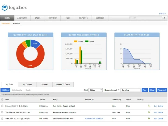This screenshot has width=168, height=126.
Task: Click tallest orange Jan 22 quotes bar
Action: (80, 55)
